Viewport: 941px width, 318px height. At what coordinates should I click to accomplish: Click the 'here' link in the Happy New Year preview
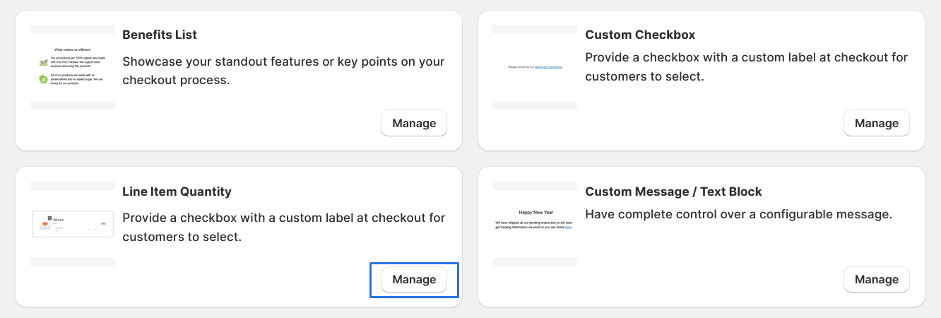[x=568, y=228]
